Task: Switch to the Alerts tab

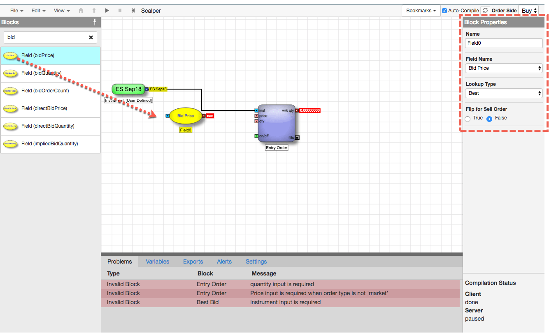Action: [224, 262]
